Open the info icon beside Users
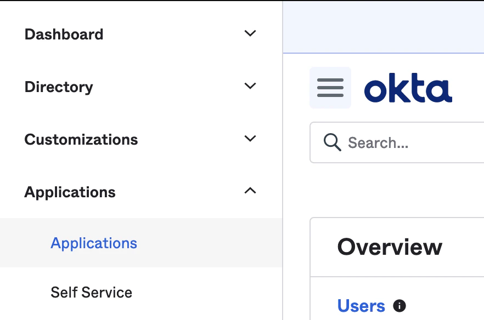 [399, 306]
